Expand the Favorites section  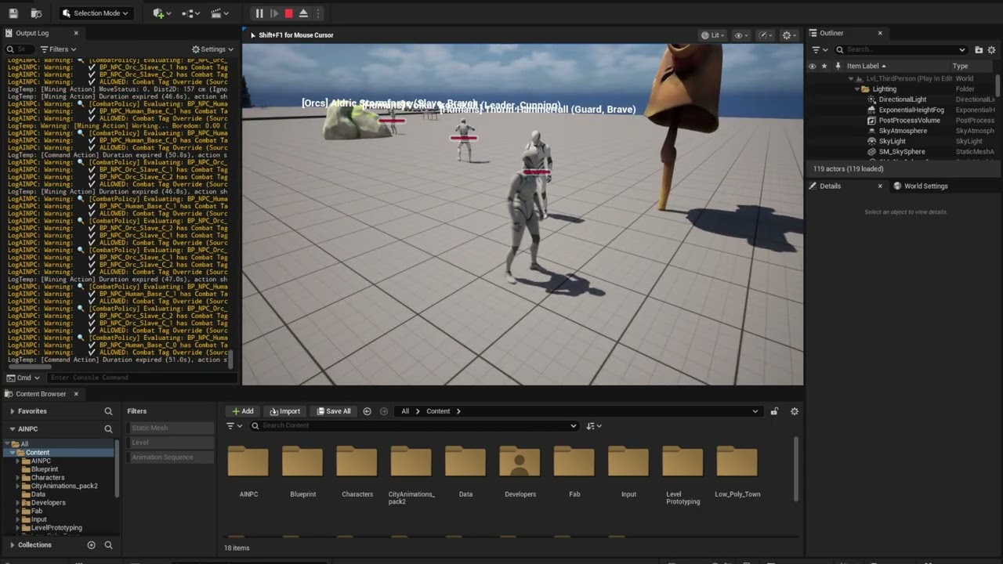click(x=12, y=411)
